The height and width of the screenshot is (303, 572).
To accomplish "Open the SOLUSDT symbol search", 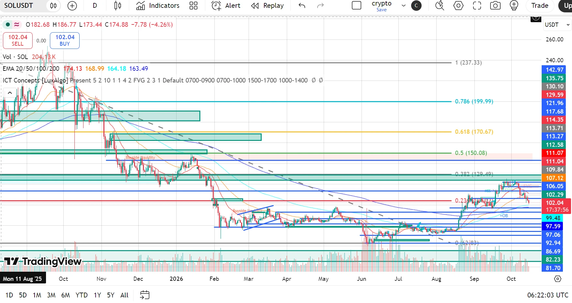I will pos(19,6).
